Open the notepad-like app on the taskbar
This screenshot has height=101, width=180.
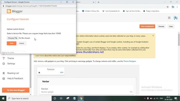pyautogui.click(x=74, y=98)
